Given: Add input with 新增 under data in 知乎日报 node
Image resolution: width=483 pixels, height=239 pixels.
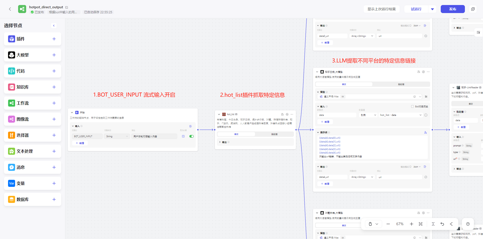Looking at the screenshot, I should (325, 122).
